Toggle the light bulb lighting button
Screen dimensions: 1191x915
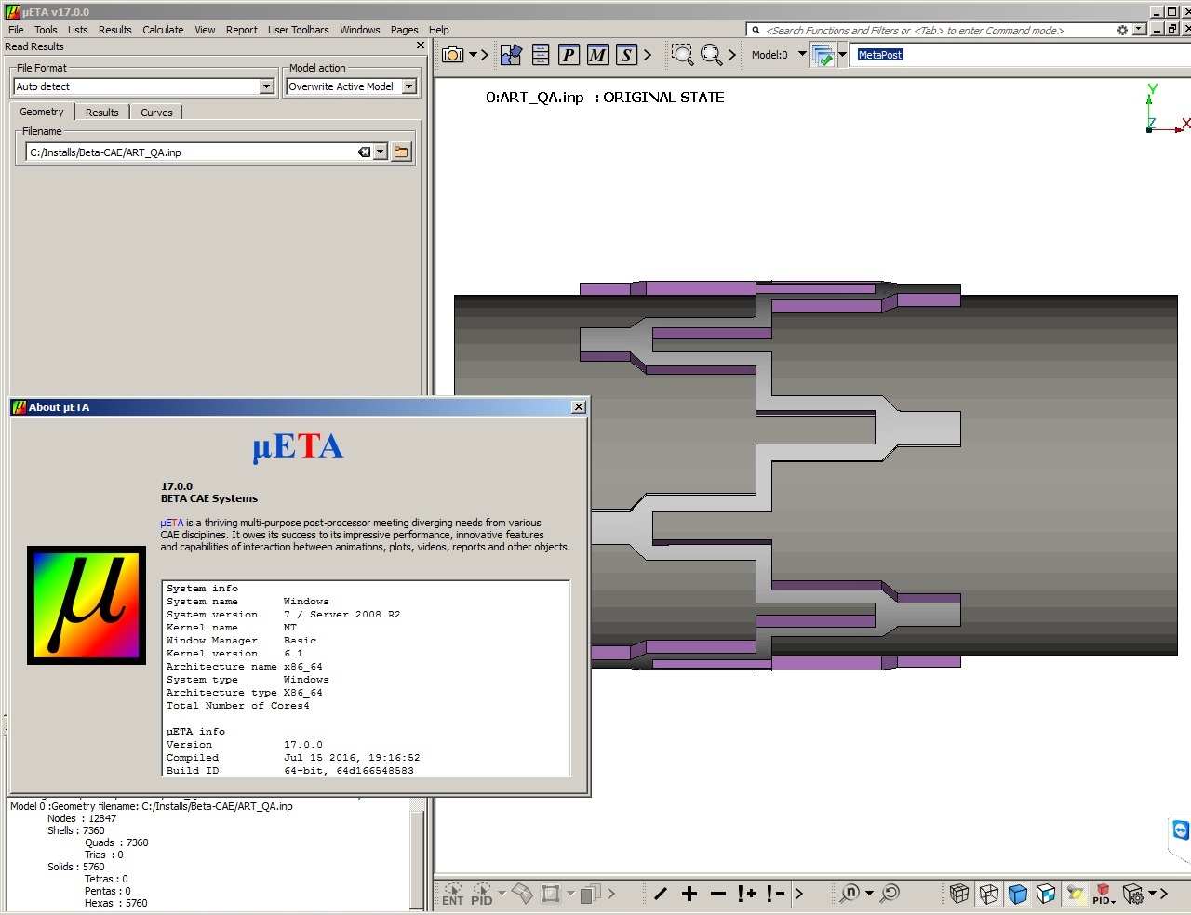click(1075, 894)
